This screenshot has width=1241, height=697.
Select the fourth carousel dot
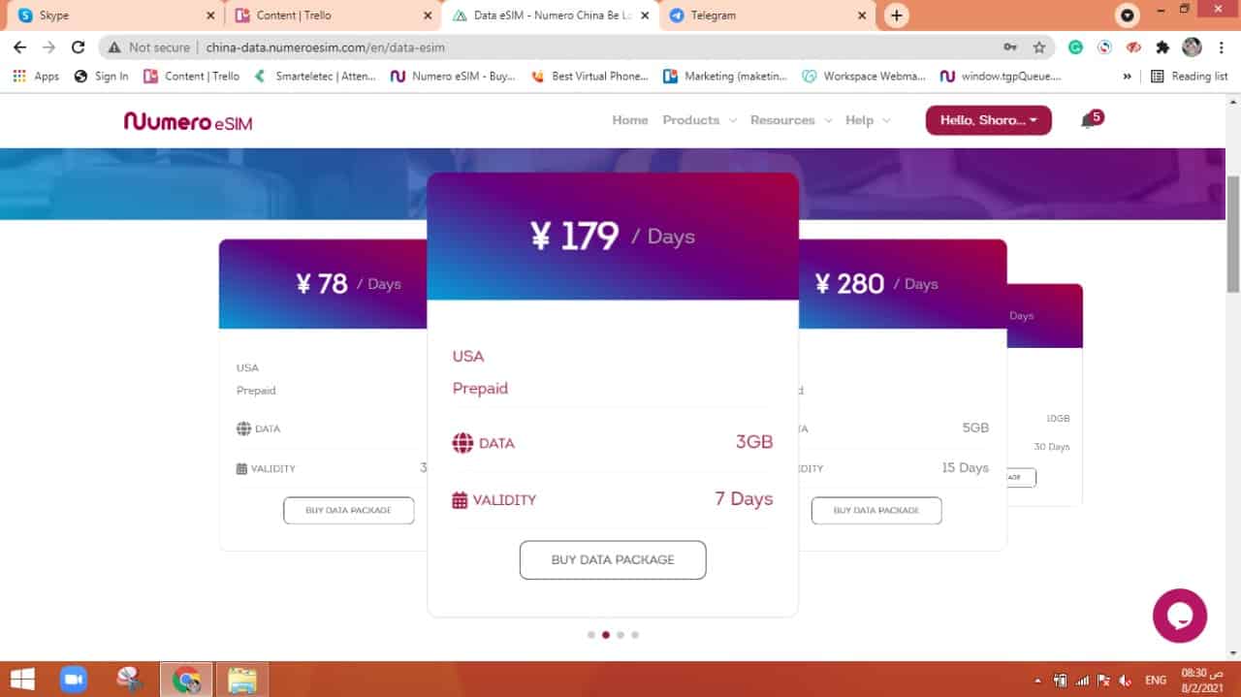tap(635, 635)
